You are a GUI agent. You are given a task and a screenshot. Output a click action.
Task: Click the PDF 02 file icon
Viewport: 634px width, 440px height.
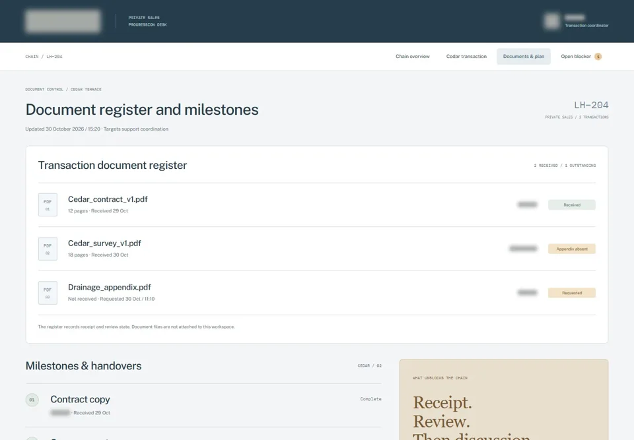click(x=48, y=249)
